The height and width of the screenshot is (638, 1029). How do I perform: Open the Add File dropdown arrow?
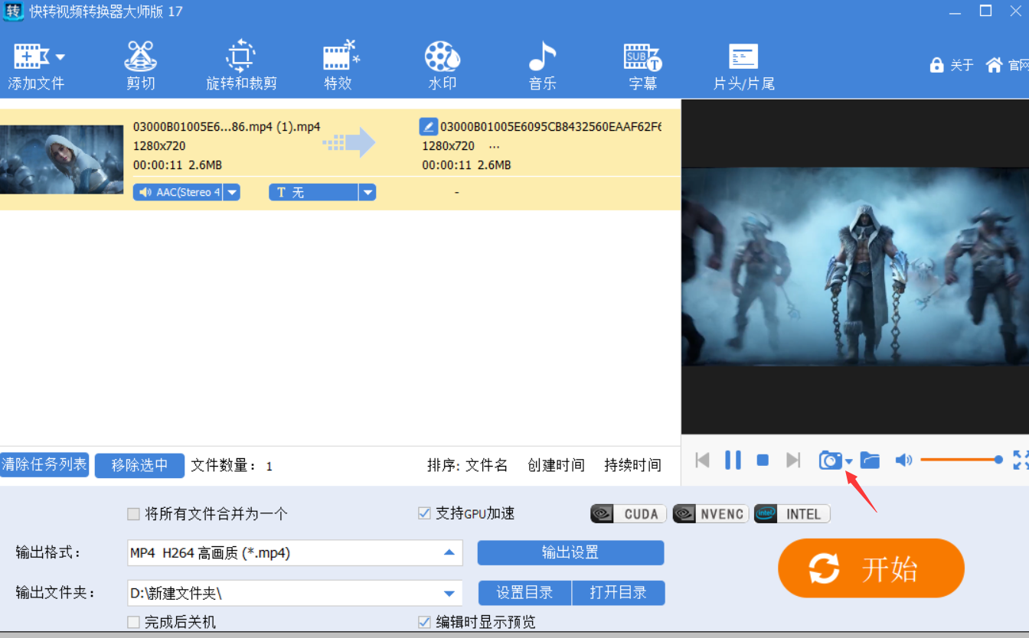(60, 57)
